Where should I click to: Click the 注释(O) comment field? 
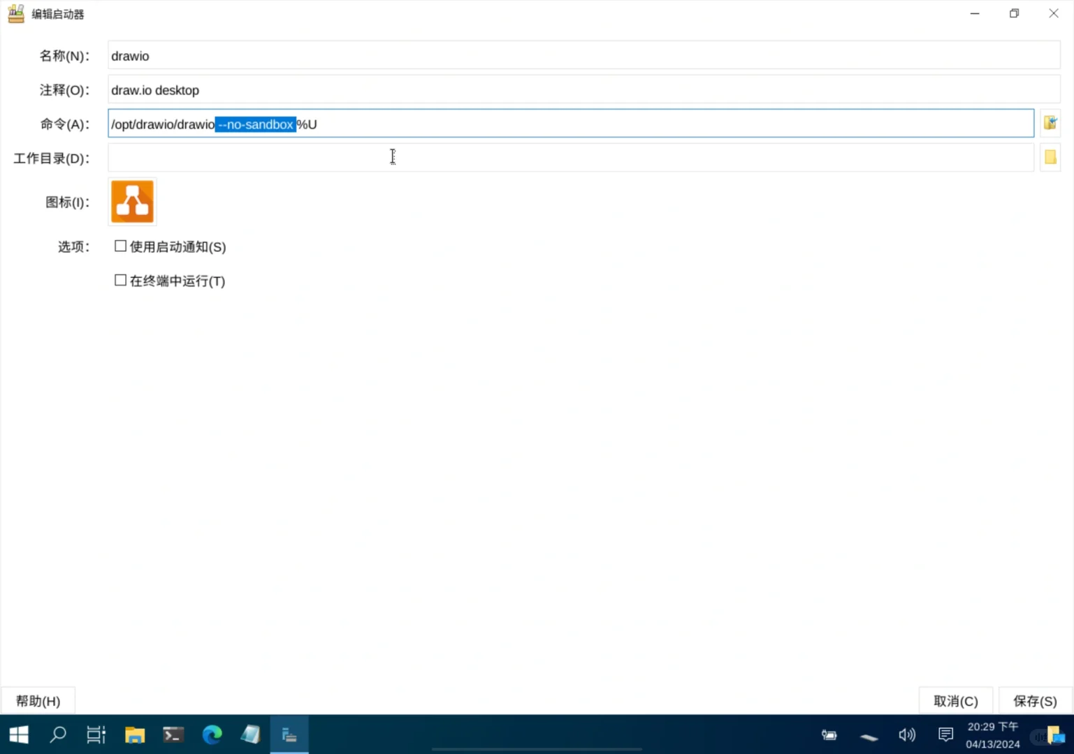(x=583, y=90)
